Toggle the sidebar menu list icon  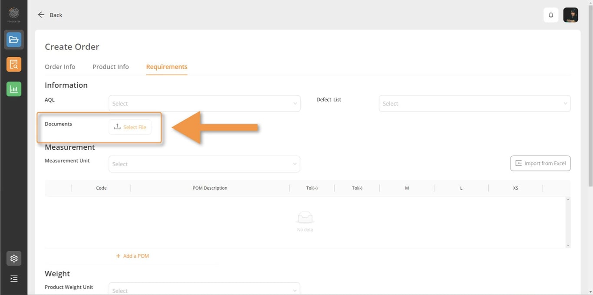(14, 279)
